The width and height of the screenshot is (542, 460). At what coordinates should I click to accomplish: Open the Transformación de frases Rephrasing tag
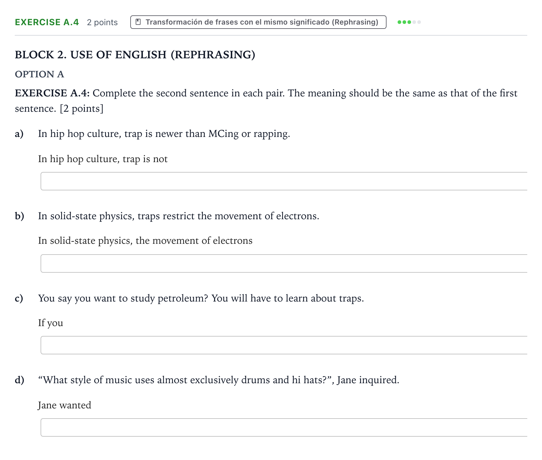(258, 22)
